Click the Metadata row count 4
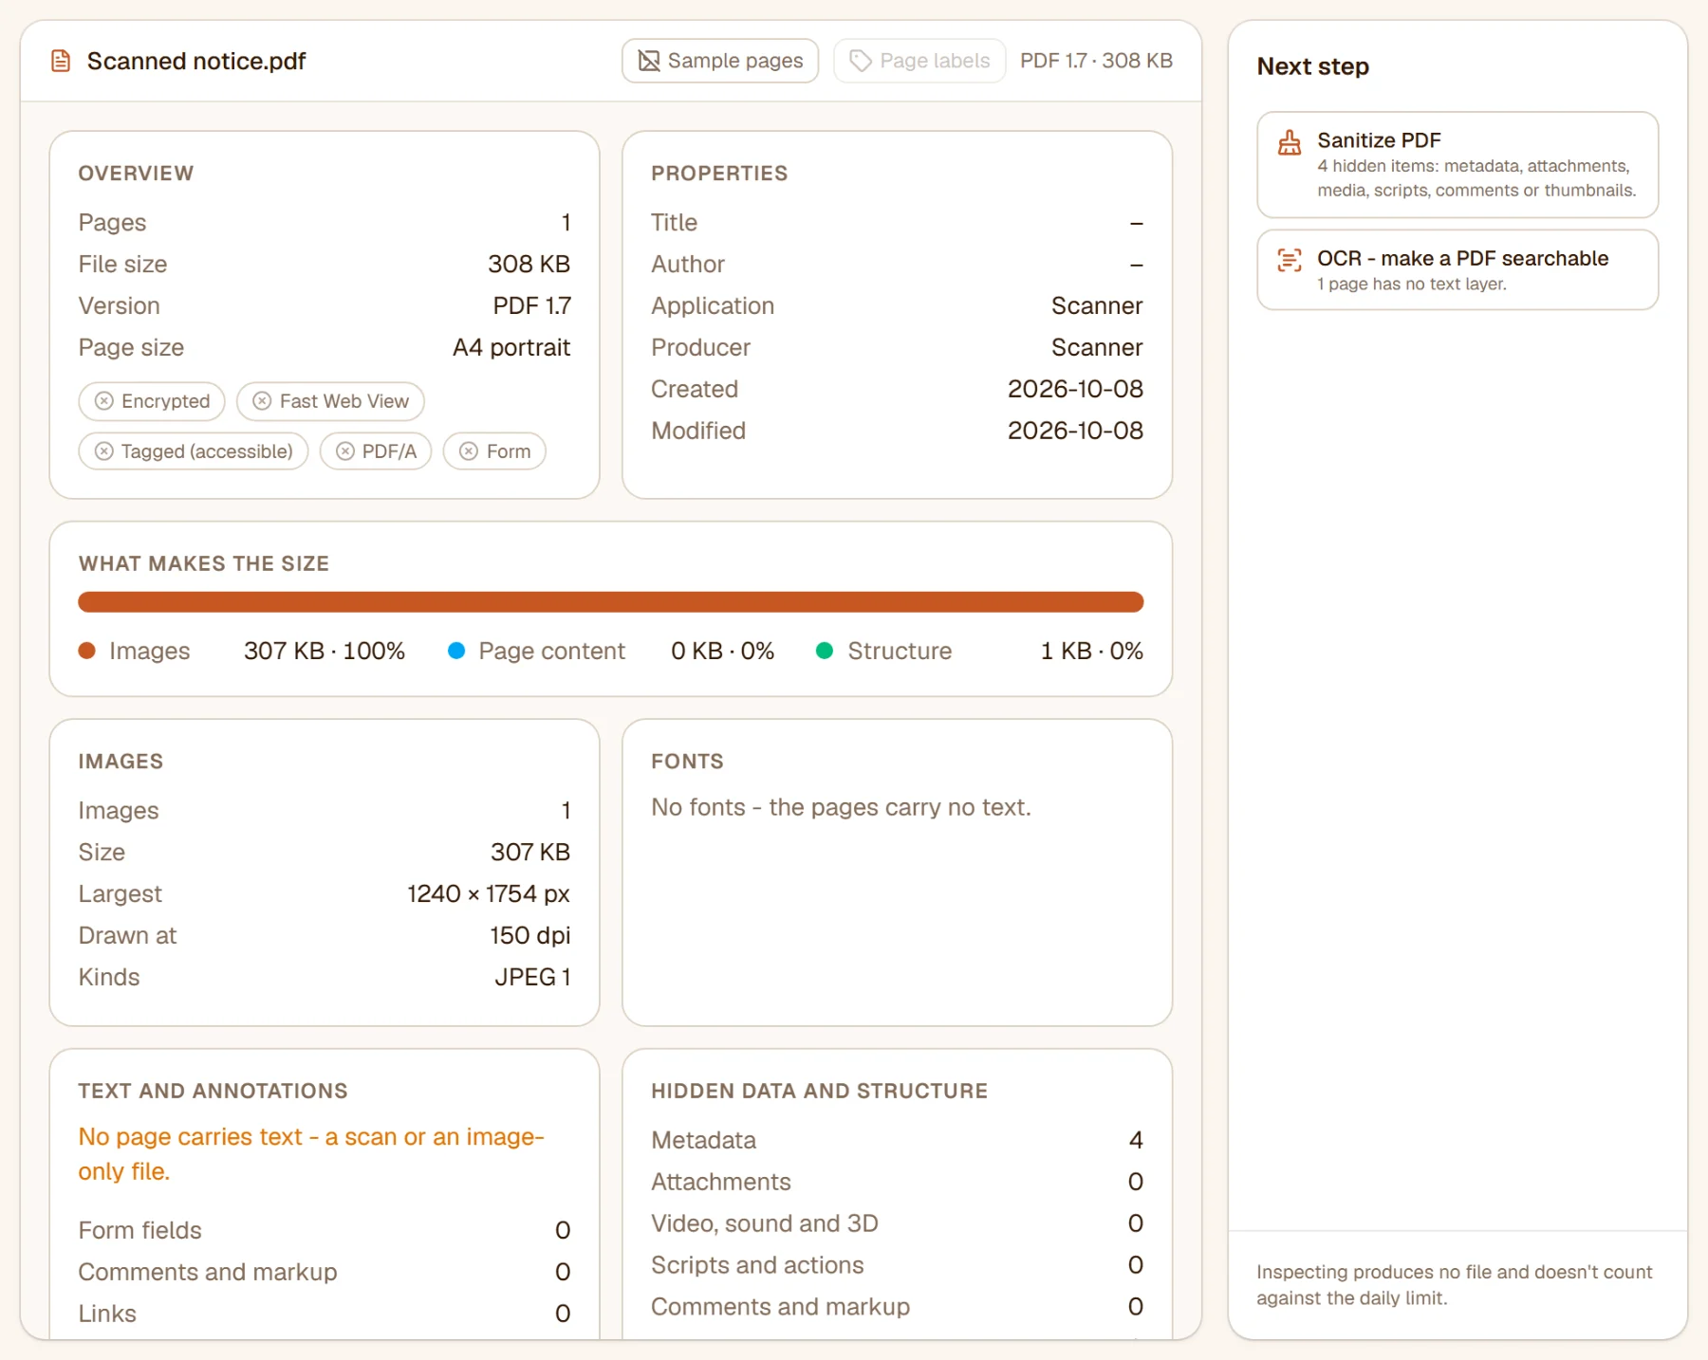The height and width of the screenshot is (1360, 1708). tap(1136, 1140)
